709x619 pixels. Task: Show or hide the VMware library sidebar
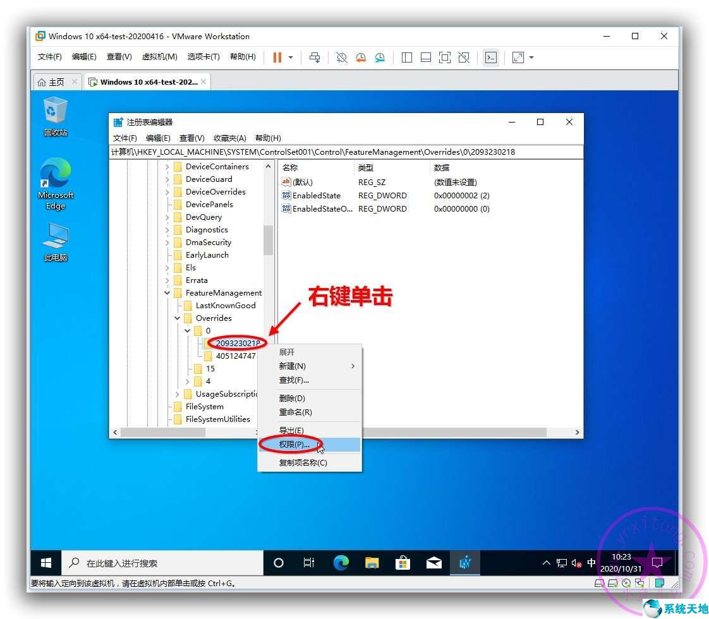[x=406, y=57]
